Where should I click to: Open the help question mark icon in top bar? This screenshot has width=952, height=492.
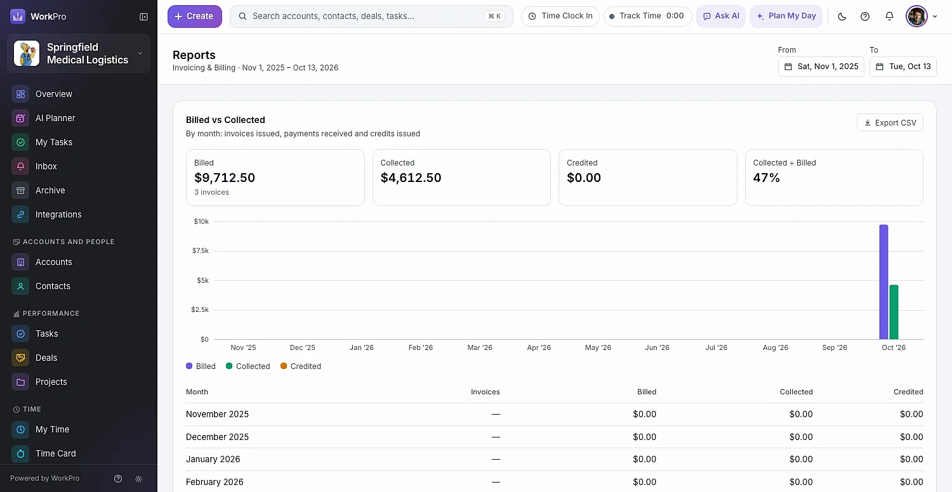[865, 16]
